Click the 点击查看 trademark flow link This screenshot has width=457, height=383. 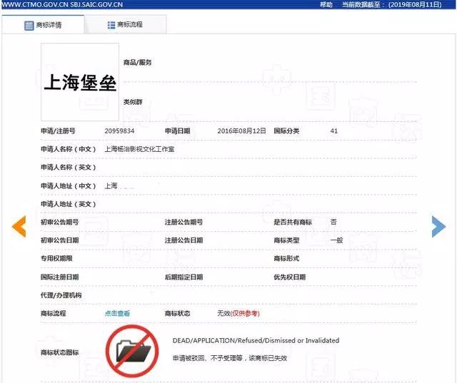pyautogui.click(x=117, y=313)
